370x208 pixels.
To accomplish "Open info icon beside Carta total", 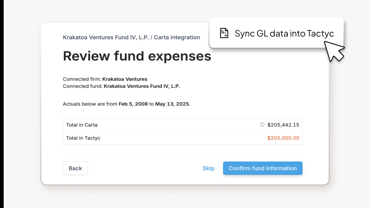I will [x=262, y=125].
